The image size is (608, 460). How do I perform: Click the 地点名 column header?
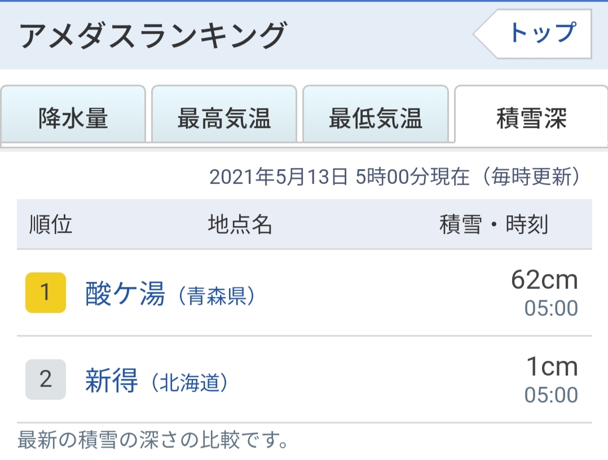(x=240, y=224)
